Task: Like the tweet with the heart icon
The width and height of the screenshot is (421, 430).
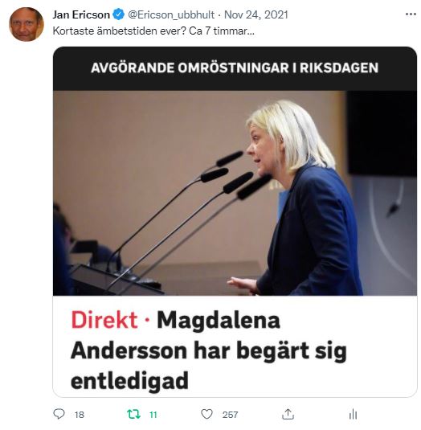Action: (206, 414)
